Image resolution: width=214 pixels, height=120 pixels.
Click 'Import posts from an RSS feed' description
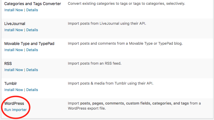pyautogui.click(x=95, y=64)
